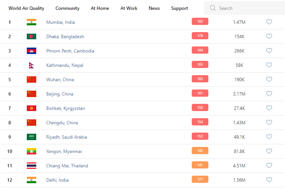285x190 pixels.
Task: Open the Kathmandu, Nepal link
Action: (x=65, y=65)
